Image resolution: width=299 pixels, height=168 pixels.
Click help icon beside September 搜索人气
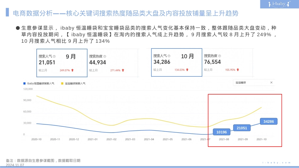tap(54, 57)
